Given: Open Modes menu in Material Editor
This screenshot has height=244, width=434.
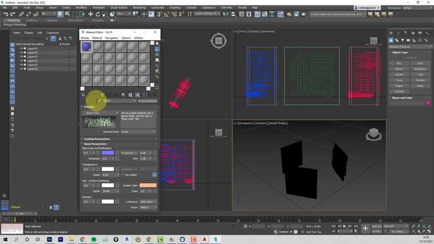Looking at the screenshot, I should point(85,38).
